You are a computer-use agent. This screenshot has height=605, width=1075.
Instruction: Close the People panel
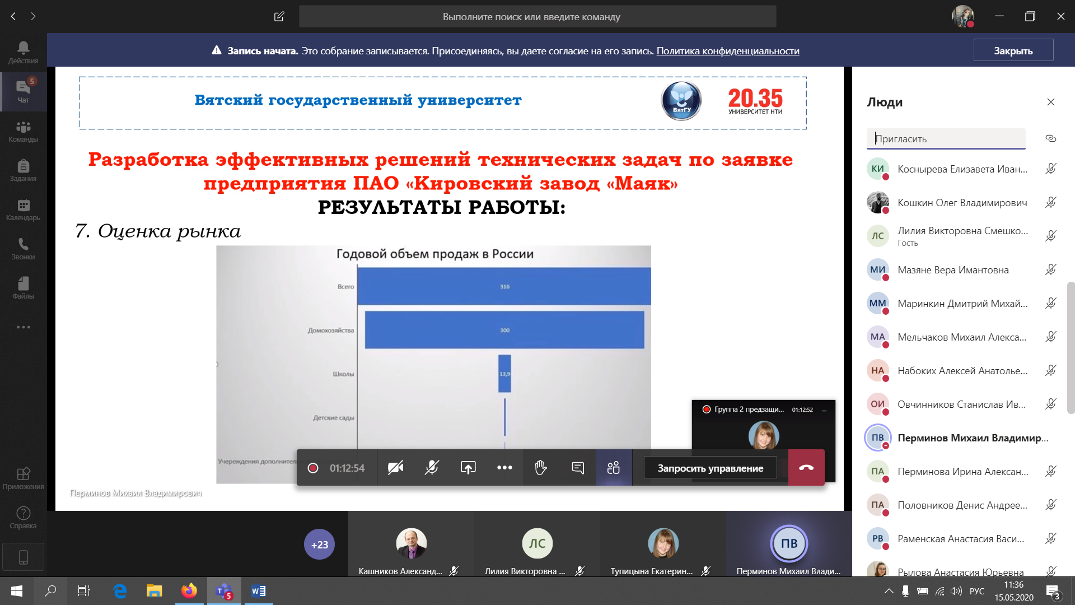pyautogui.click(x=1051, y=102)
